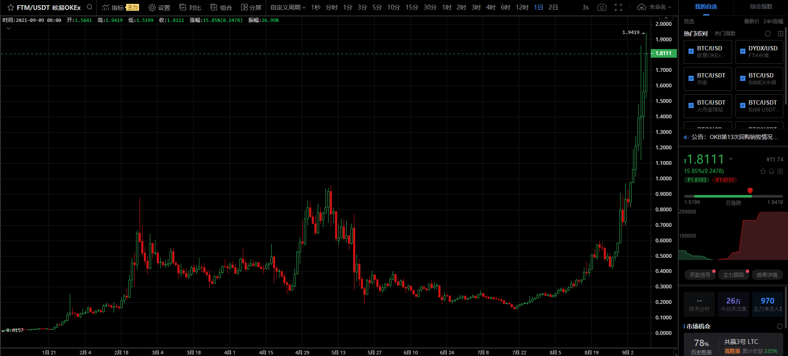Screen dimensions: 788x356
Task: Click the price alert bell icon
Action: tap(772, 171)
